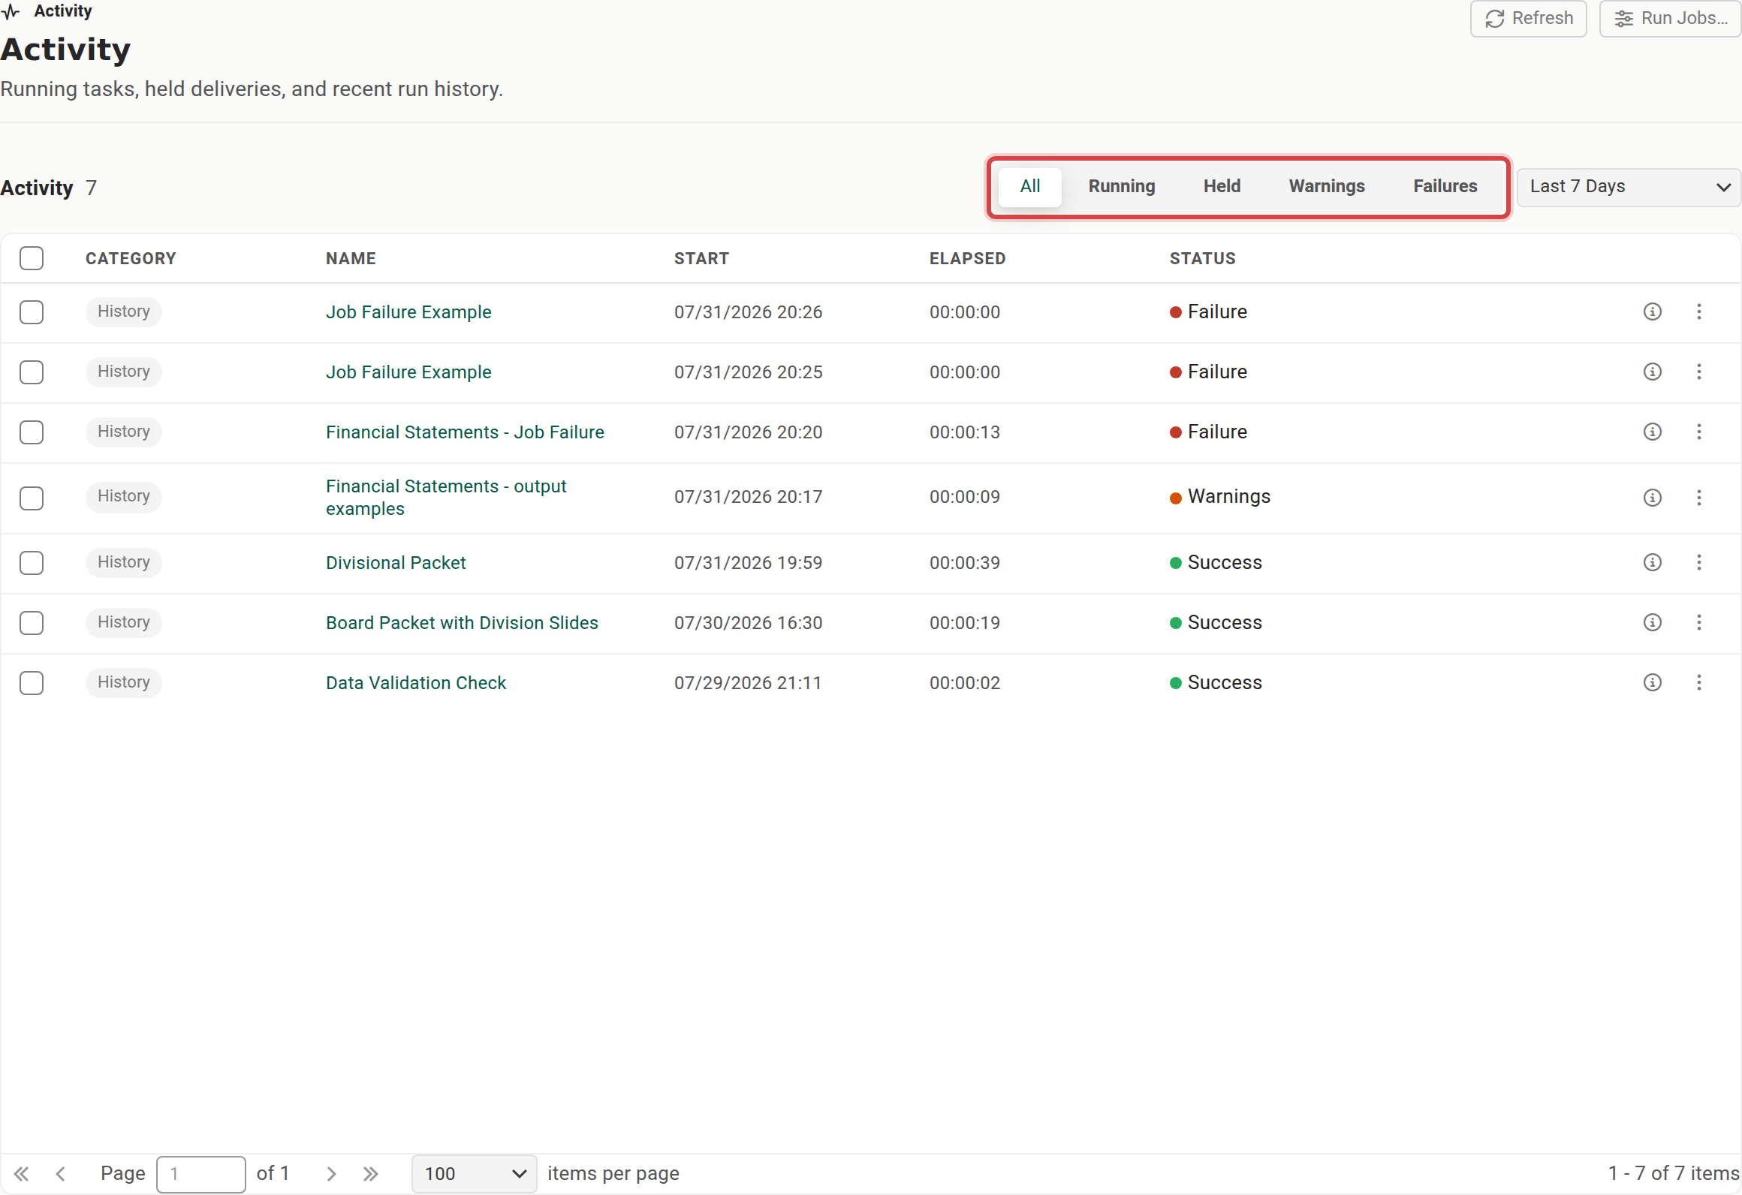The width and height of the screenshot is (1742, 1195).
Task: Tick the Divisional Packet checkbox
Action: [32, 563]
